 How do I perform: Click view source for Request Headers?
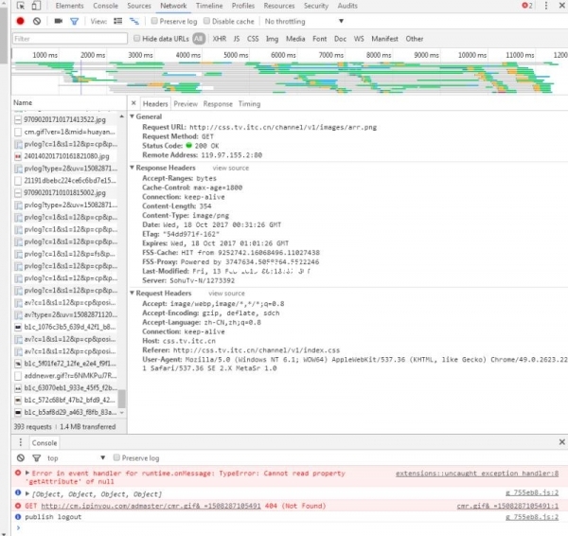click(x=227, y=294)
